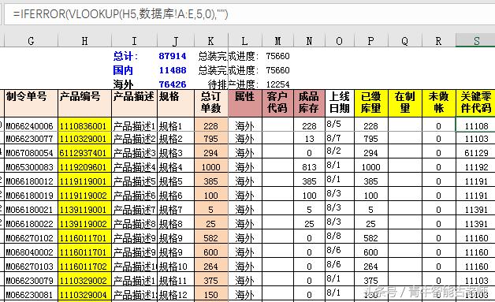
Task: Select the 产品描述 header cell
Action: click(134, 103)
